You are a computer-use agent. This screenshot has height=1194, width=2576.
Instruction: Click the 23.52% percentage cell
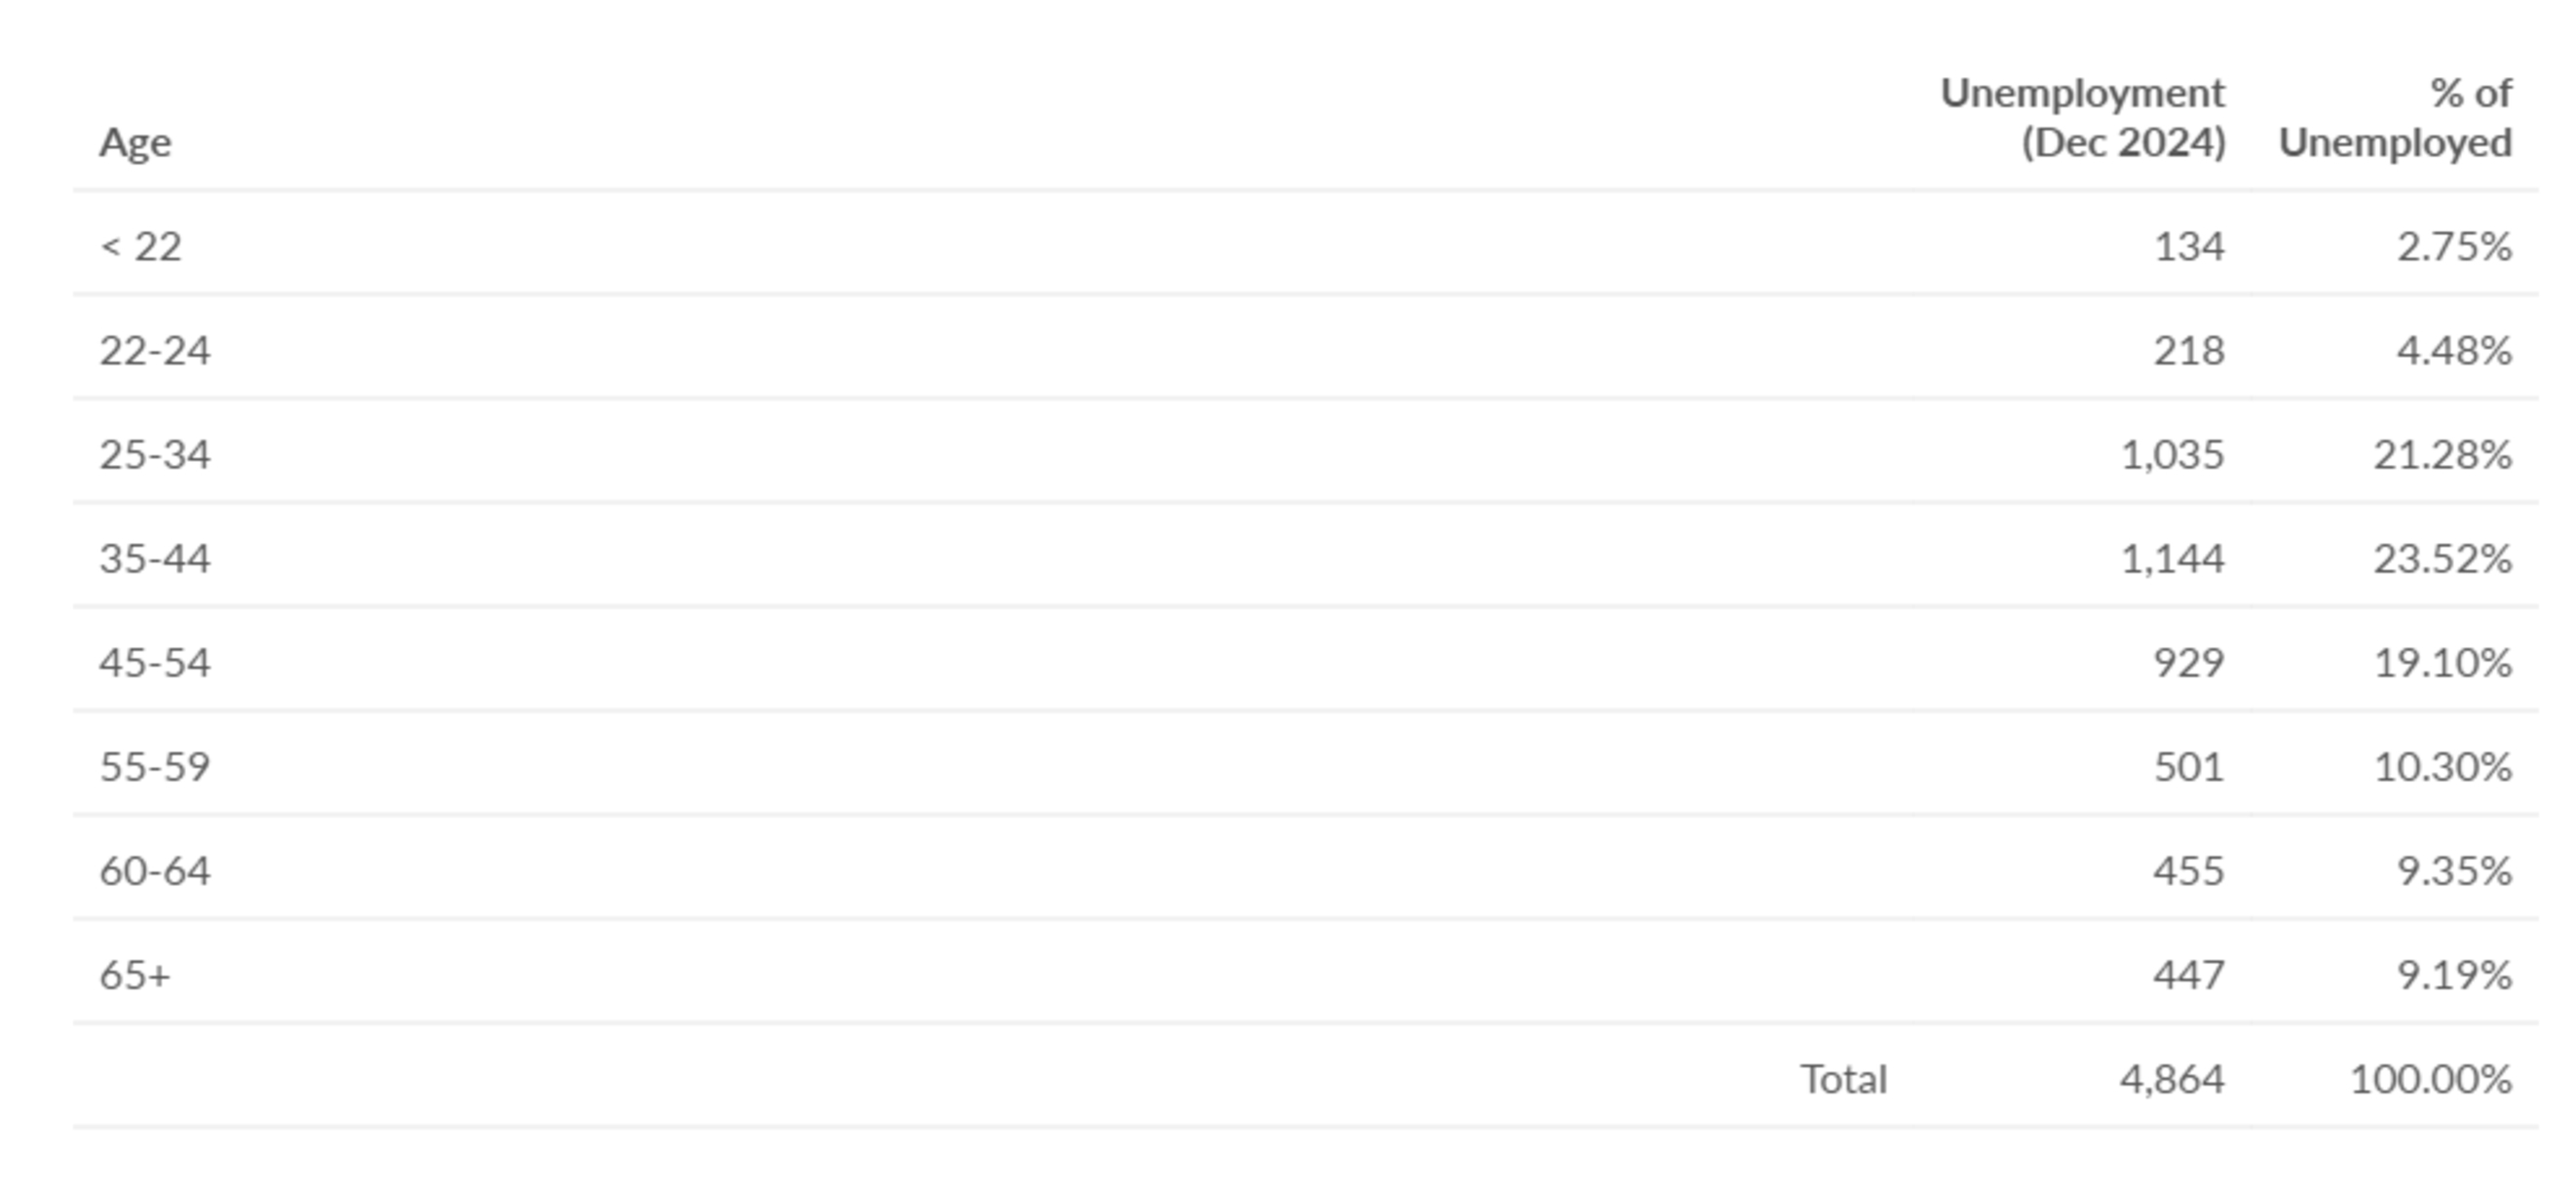coord(2443,558)
